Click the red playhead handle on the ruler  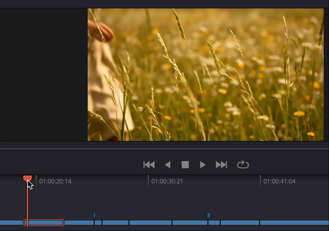pyautogui.click(x=27, y=178)
